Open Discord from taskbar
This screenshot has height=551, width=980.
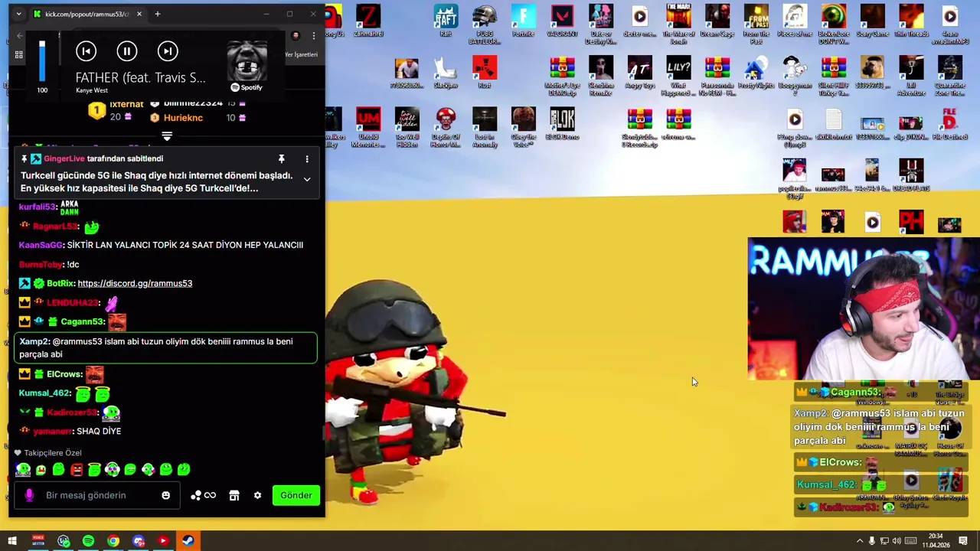click(138, 541)
